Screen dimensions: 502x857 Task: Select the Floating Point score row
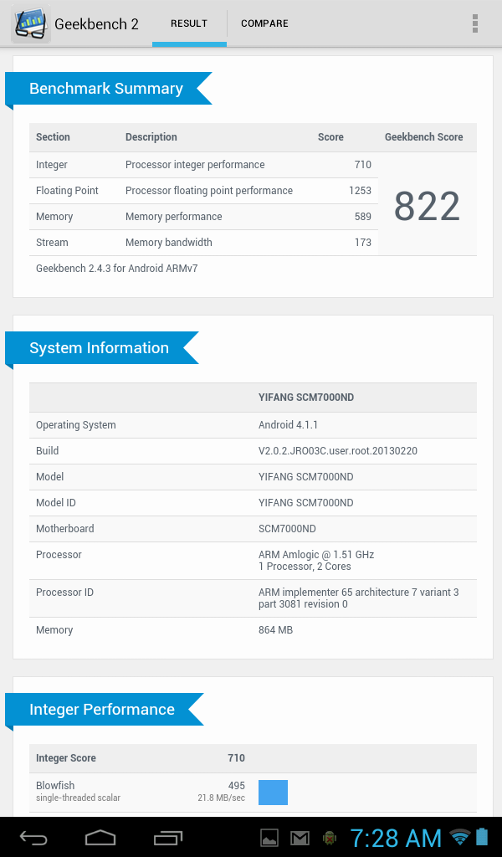tap(203, 191)
